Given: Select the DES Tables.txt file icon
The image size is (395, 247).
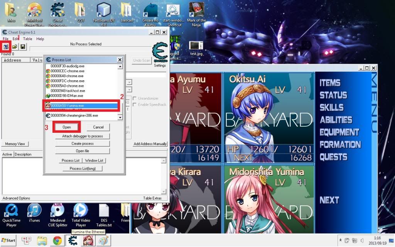Looking at the screenshot, I should (x=104, y=215).
